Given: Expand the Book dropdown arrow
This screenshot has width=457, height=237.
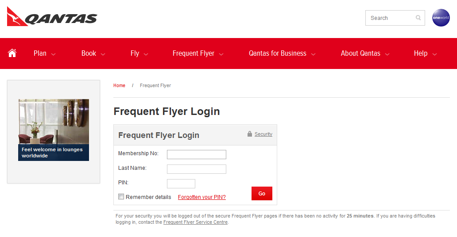Looking at the screenshot, I should 103,54.
